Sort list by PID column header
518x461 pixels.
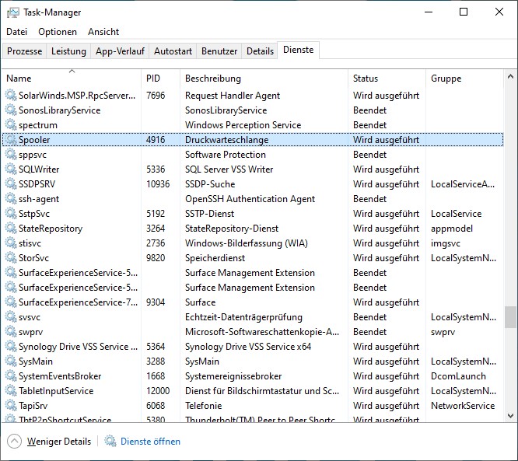click(153, 79)
